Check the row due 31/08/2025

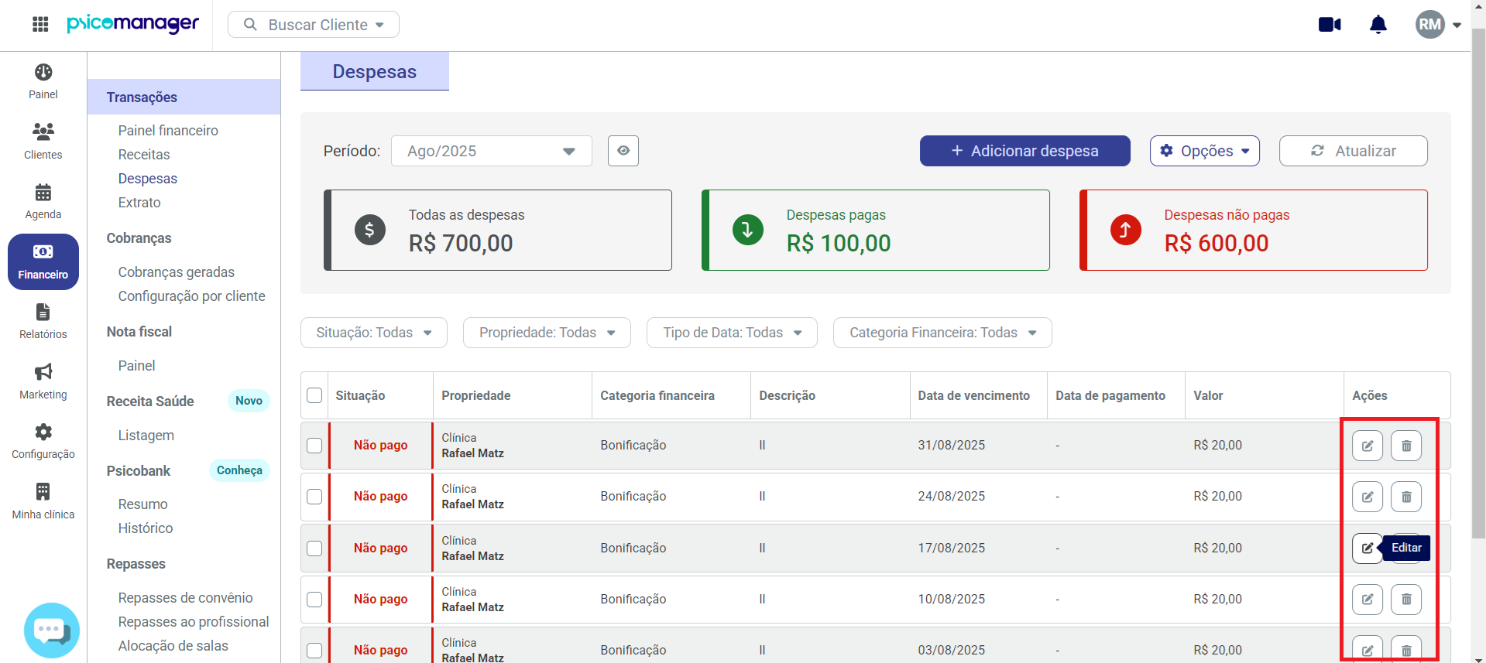click(x=314, y=446)
